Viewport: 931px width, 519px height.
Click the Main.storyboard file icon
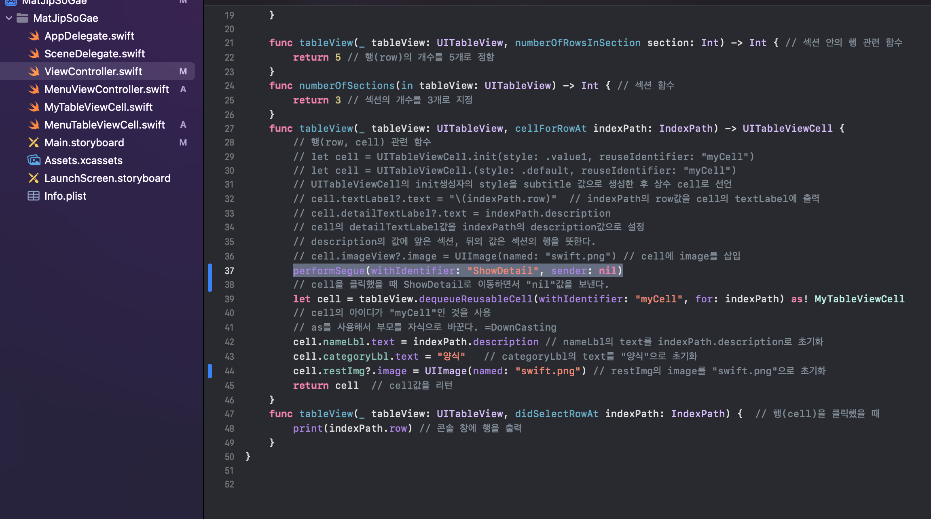pos(34,143)
